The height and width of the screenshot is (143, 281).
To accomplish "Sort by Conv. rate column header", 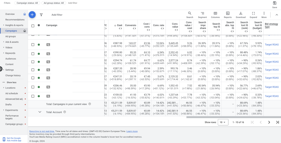I will (158, 25).
